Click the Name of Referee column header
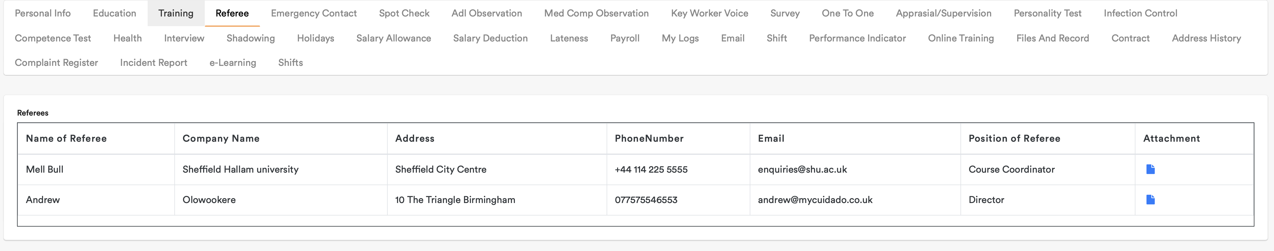This screenshot has width=1274, height=251. (66, 139)
